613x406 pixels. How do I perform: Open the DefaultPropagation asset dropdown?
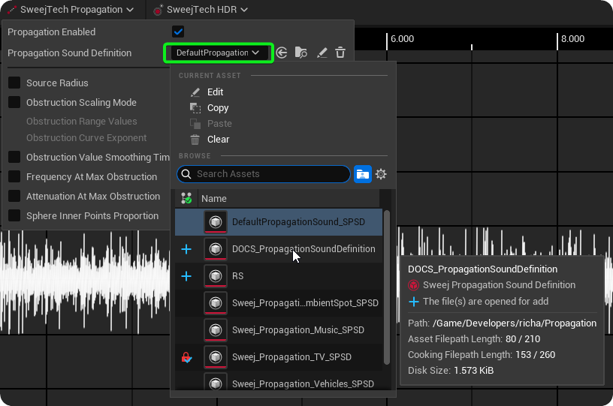(218, 53)
